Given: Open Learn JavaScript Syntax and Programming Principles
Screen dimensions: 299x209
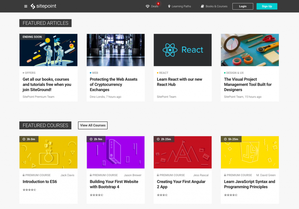Looking at the screenshot, I should click(x=249, y=184).
